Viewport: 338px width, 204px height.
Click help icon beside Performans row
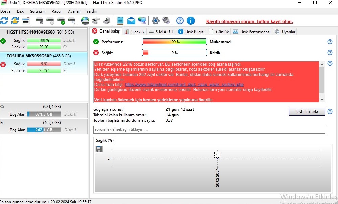(330, 42)
